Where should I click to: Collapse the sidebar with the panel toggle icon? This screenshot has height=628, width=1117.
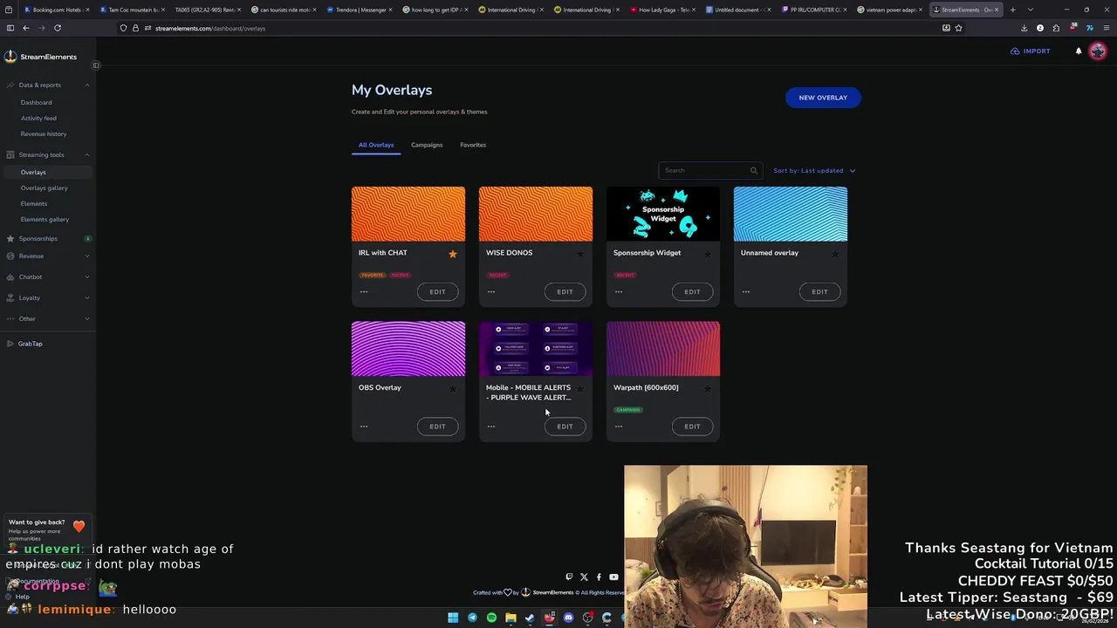click(x=96, y=65)
